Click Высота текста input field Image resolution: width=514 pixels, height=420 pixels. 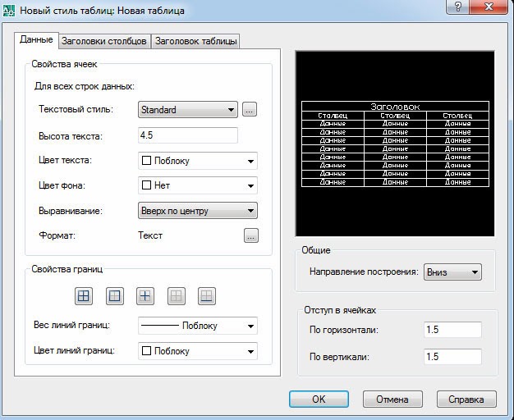click(x=188, y=135)
